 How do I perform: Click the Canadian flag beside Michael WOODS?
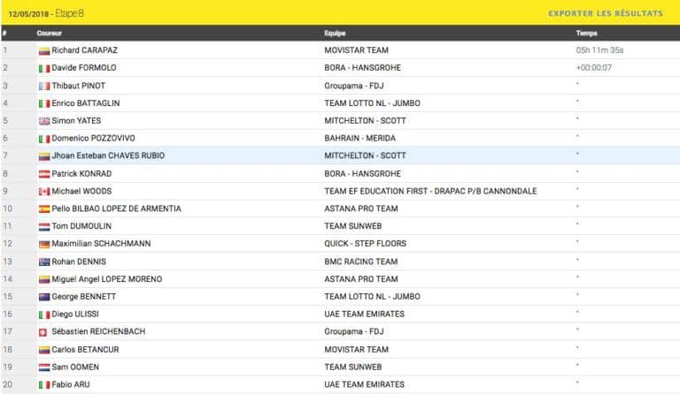point(44,192)
